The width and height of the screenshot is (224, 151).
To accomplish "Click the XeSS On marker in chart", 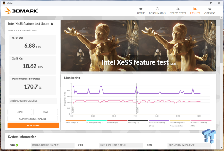I will [138, 109].
